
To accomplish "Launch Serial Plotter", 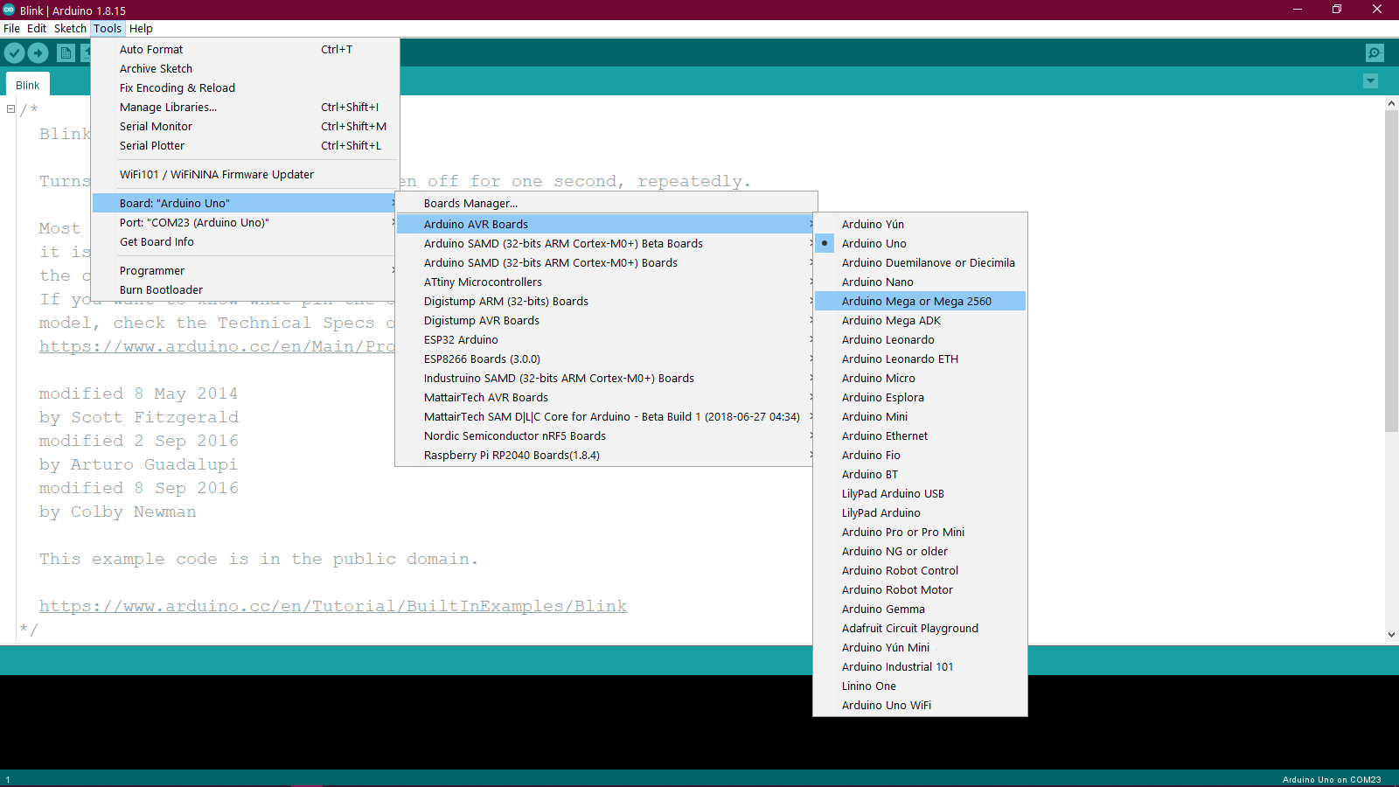I will click(x=246, y=145).
